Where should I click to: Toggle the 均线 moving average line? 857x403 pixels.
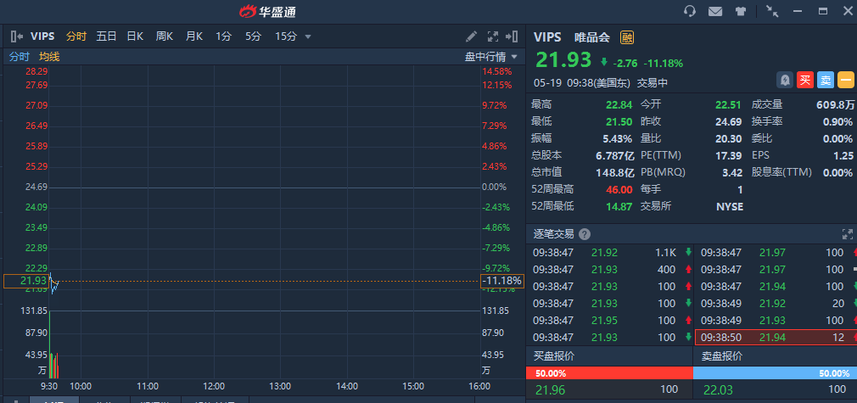(x=49, y=57)
